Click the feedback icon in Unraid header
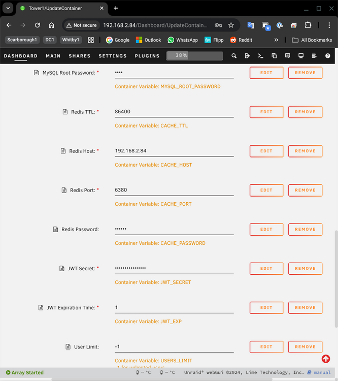This screenshot has height=381, width=338. 287,56
